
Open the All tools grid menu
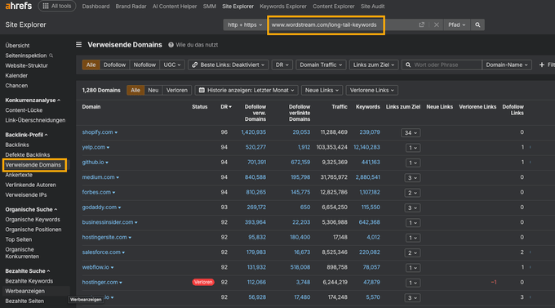57,6
